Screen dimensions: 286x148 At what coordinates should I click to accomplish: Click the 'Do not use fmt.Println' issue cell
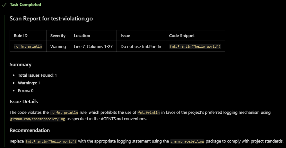pyautogui.click(x=141, y=46)
